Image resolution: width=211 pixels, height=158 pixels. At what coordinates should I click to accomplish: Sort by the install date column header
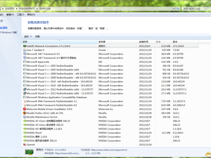point(146,42)
